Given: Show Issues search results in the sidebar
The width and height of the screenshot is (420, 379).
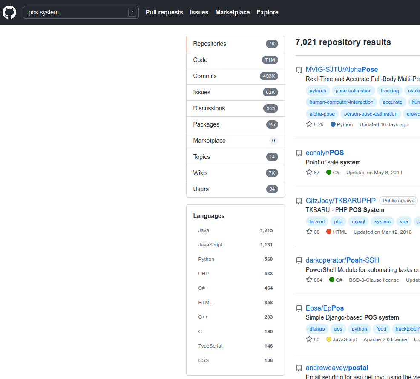Looking at the screenshot, I should (x=236, y=92).
